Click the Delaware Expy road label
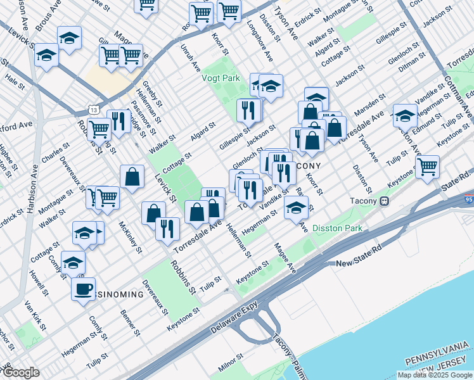This screenshot has width=474, height=380. [x=234, y=317]
